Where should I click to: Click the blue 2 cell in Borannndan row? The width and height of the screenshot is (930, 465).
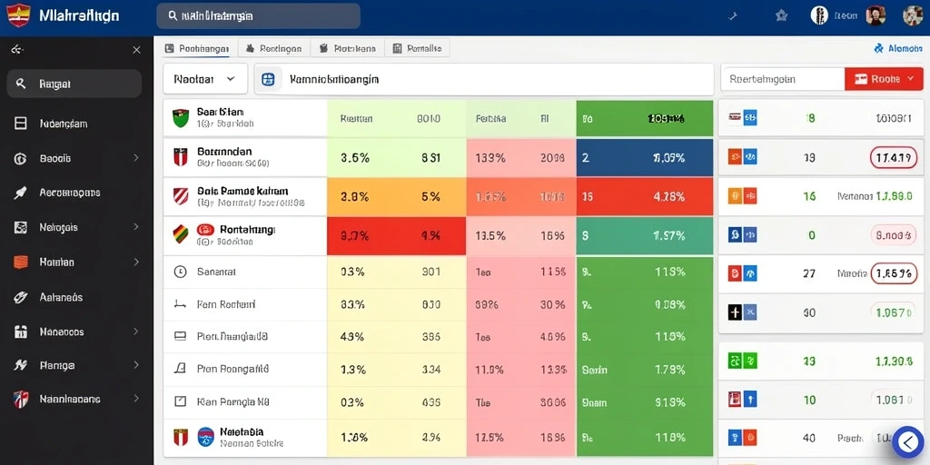click(645, 158)
